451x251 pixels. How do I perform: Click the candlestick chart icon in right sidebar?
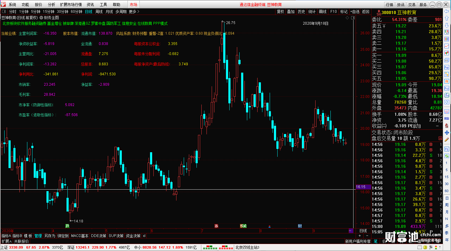(x=446, y=53)
